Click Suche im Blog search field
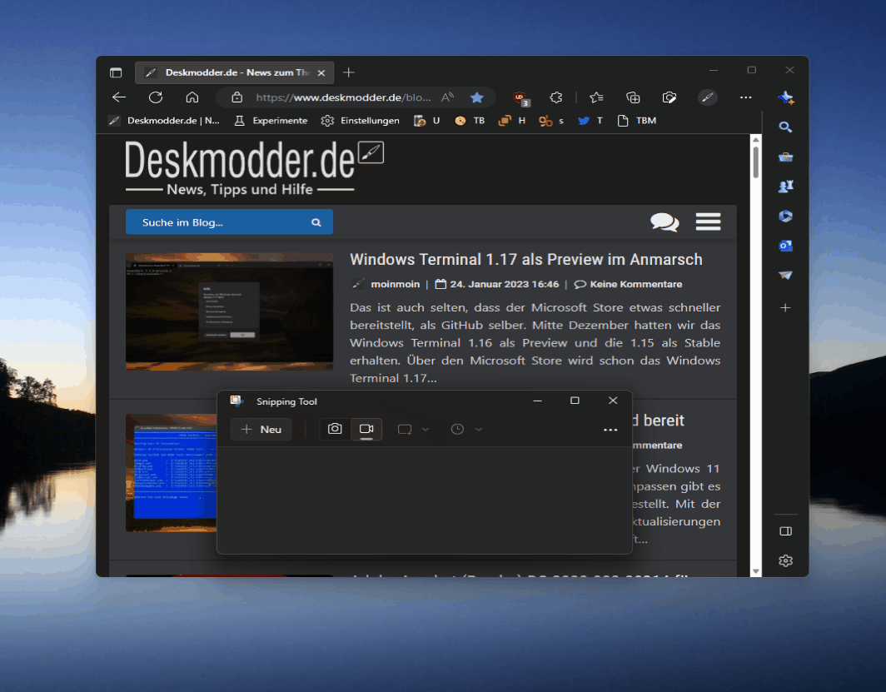 point(229,222)
